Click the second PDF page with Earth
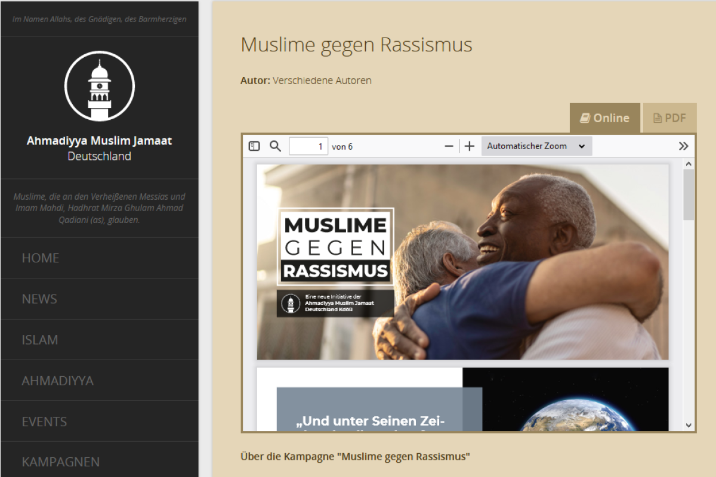The width and height of the screenshot is (716, 477). 463,399
